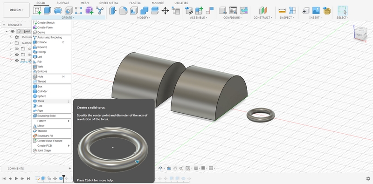Click the Rectangular Pattern toolbar icon

[79, 10]
